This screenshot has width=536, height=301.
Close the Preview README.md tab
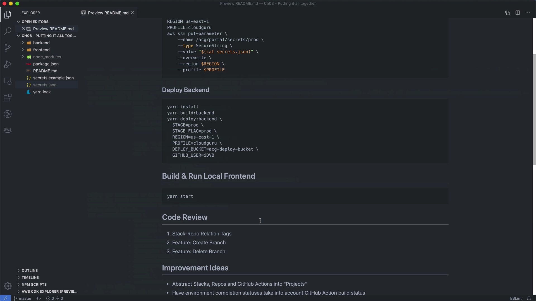pyautogui.click(x=133, y=13)
